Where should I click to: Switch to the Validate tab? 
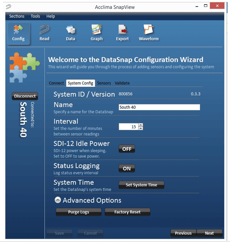[x=123, y=83]
